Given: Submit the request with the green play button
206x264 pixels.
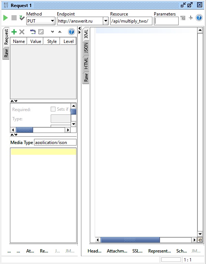Looking at the screenshot, I should tap(6, 18).
